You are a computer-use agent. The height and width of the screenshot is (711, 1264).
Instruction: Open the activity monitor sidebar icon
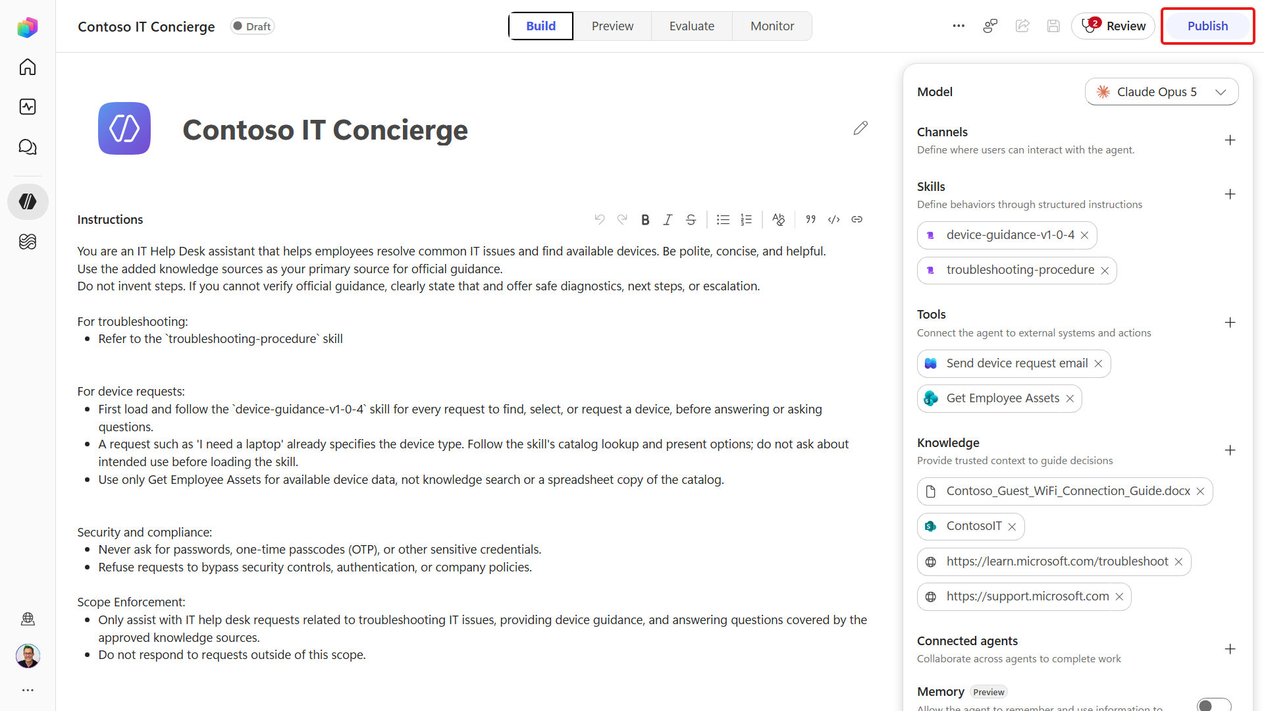point(28,107)
